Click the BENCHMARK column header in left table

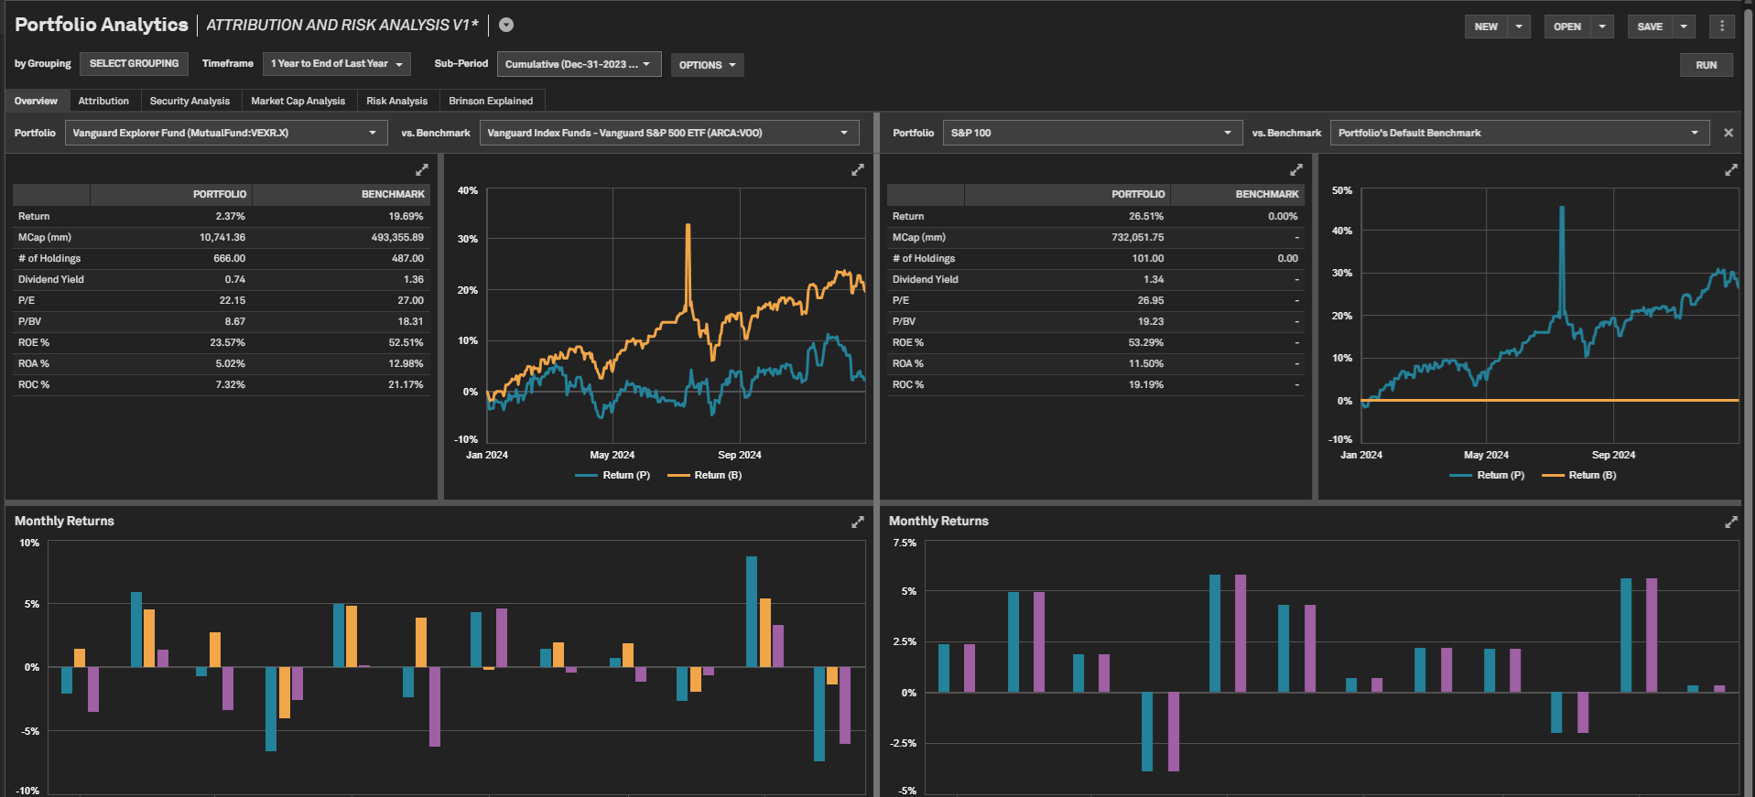[341, 194]
